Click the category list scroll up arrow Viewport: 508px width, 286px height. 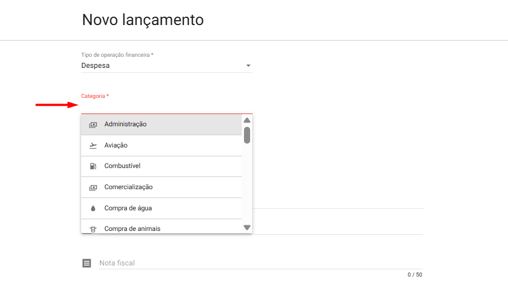[x=247, y=120]
